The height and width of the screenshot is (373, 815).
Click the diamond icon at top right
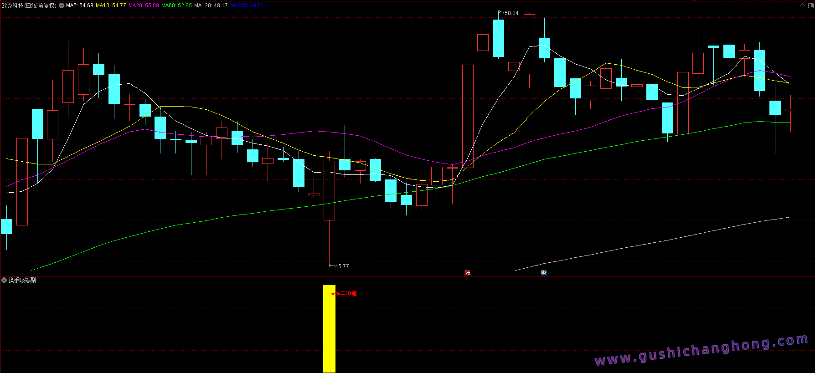[x=802, y=5]
